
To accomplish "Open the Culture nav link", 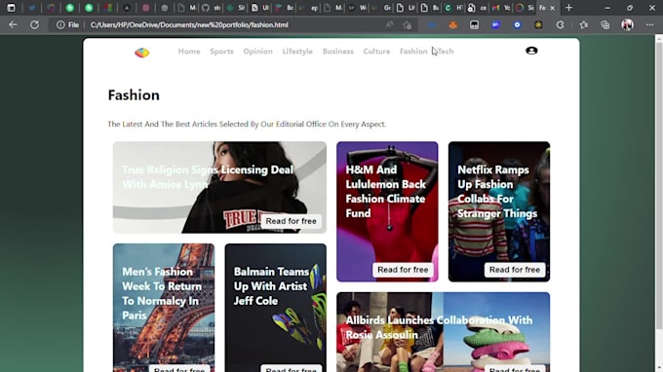I will 376,51.
